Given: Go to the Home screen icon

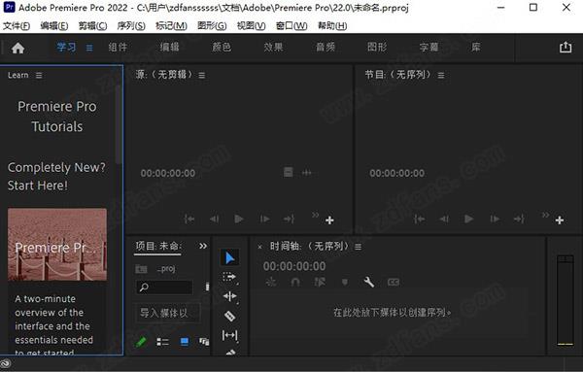Looking at the screenshot, I should tap(17, 48).
